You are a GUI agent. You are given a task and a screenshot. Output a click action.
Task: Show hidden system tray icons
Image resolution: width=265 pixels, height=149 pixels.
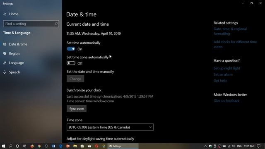(205, 146)
